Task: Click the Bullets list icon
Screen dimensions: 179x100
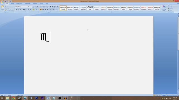Action: (41, 7)
